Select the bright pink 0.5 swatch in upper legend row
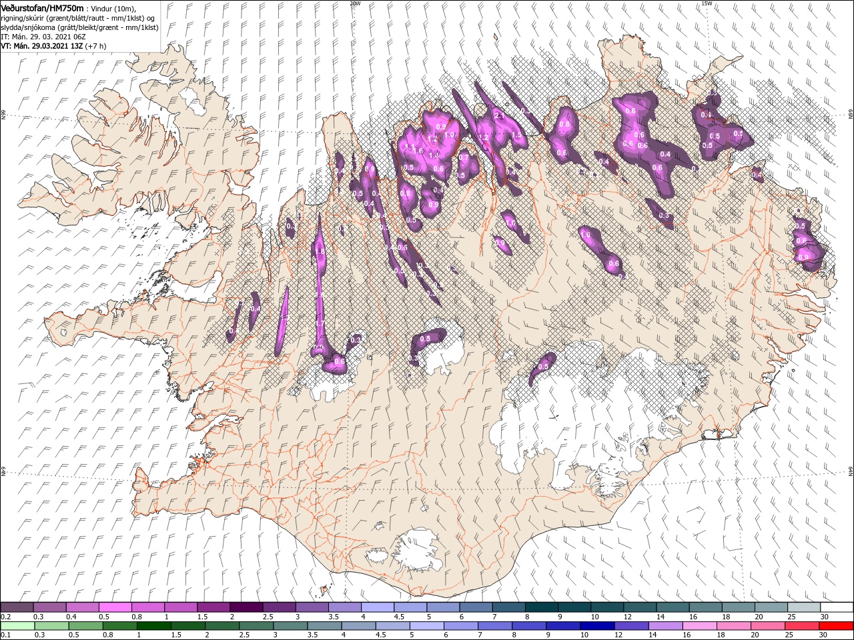 point(115,607)
